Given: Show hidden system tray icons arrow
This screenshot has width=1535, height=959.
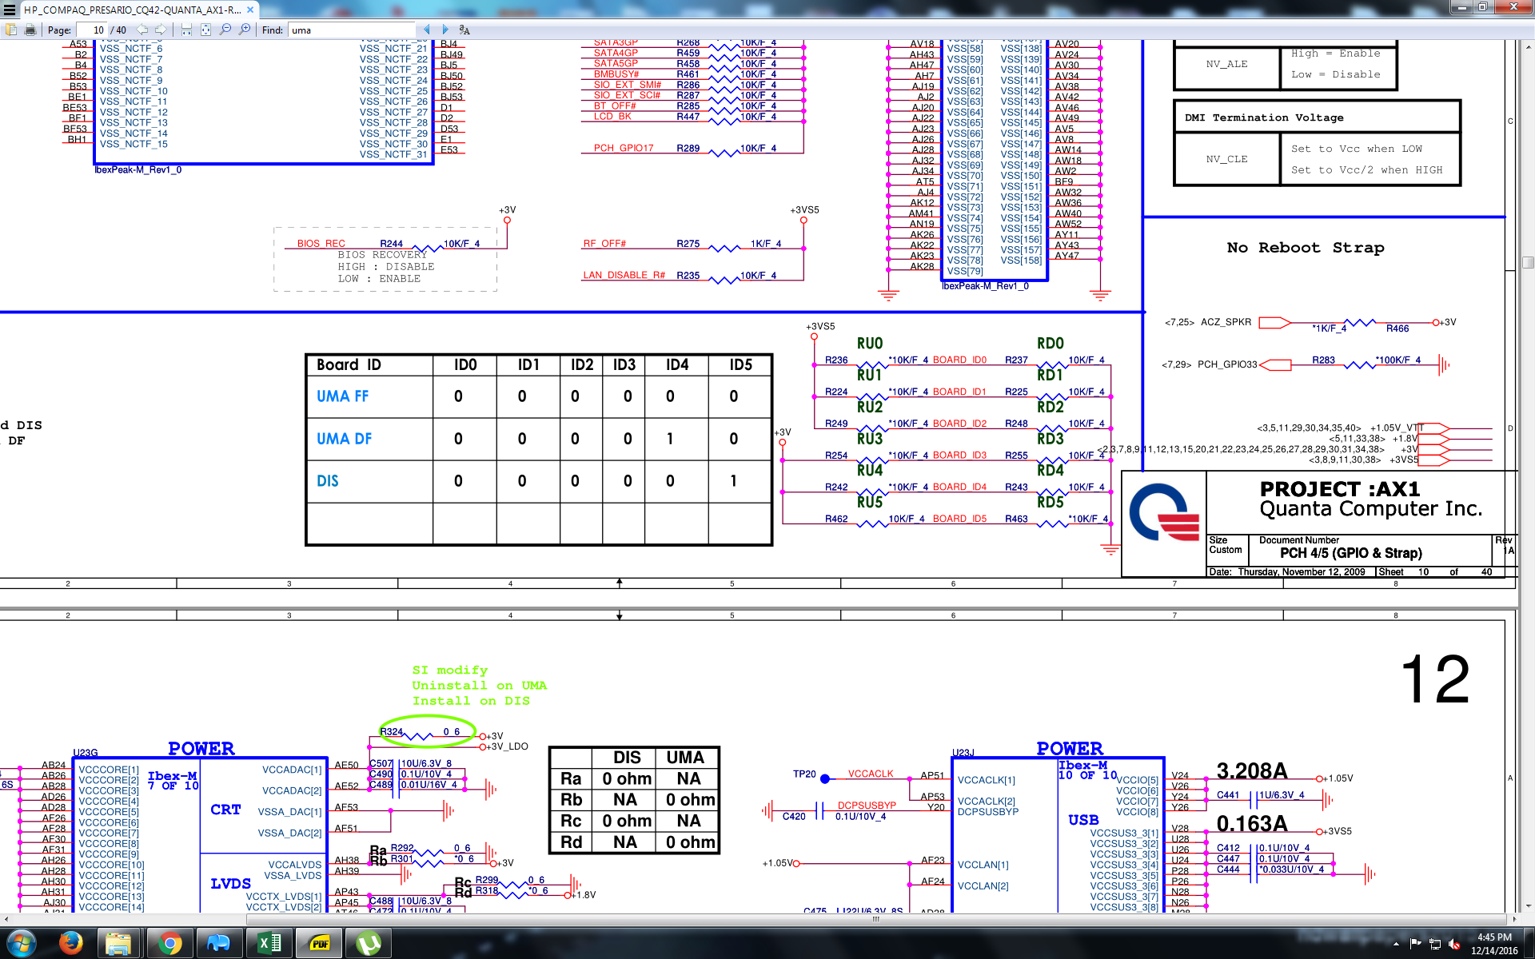Looking at the screenshot, I should click(1396, 944).
